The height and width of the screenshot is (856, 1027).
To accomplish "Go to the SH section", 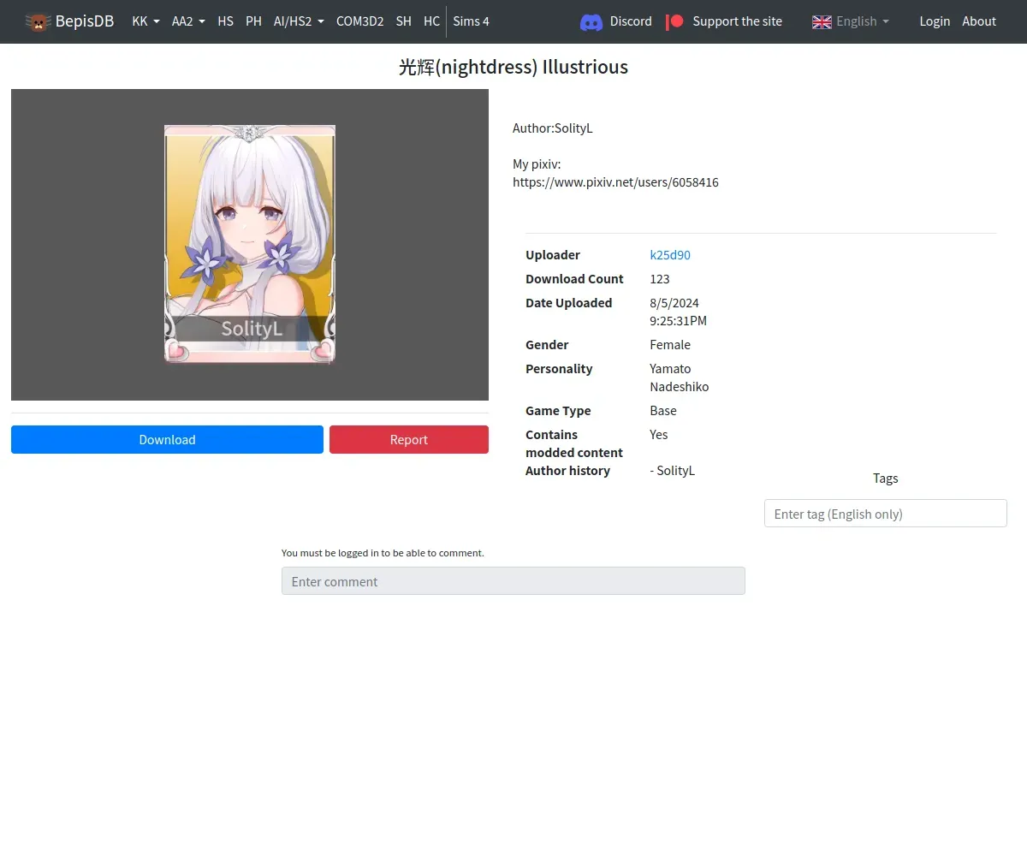I will [403, 21].
